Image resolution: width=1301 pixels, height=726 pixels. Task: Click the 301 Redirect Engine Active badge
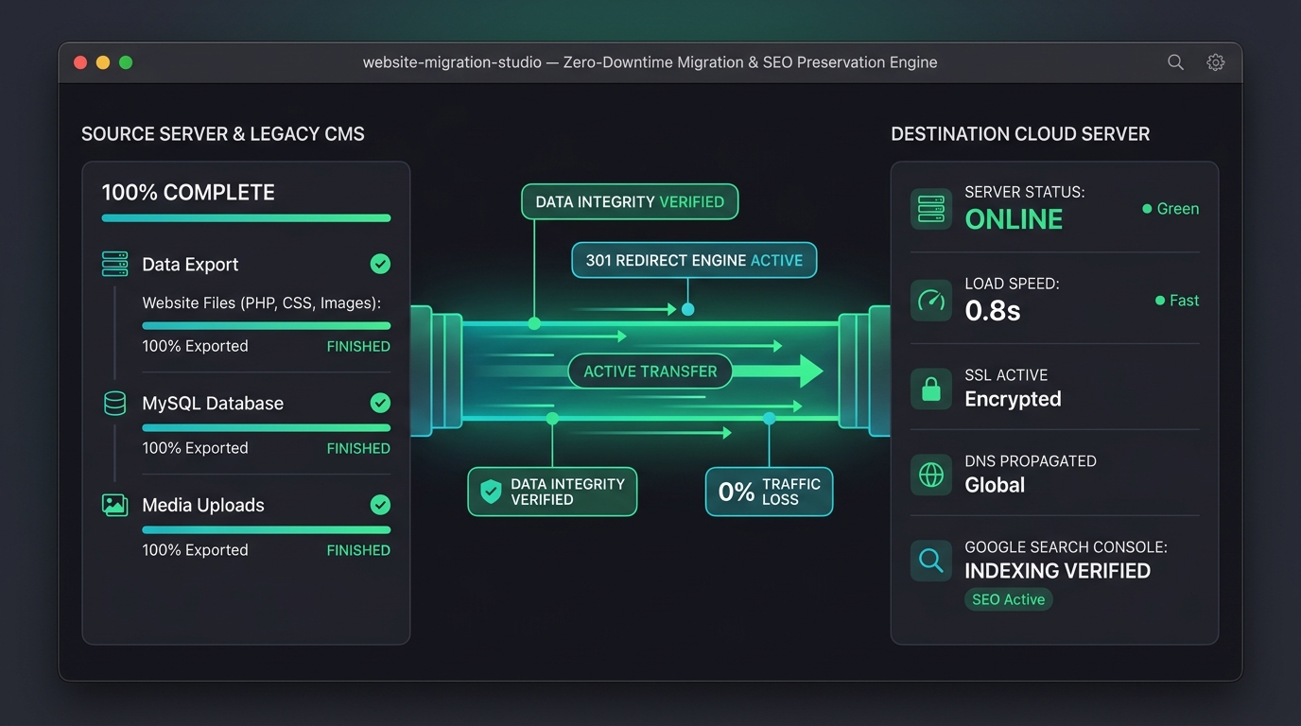click(694, 260)
